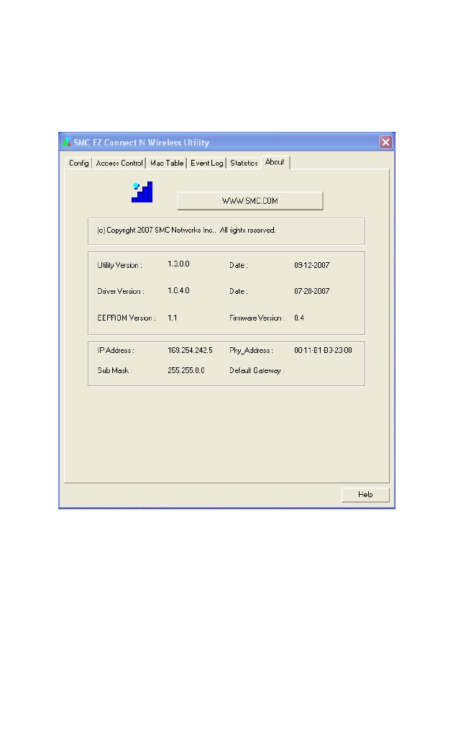Click the Utility Version label

click(119, 265)
